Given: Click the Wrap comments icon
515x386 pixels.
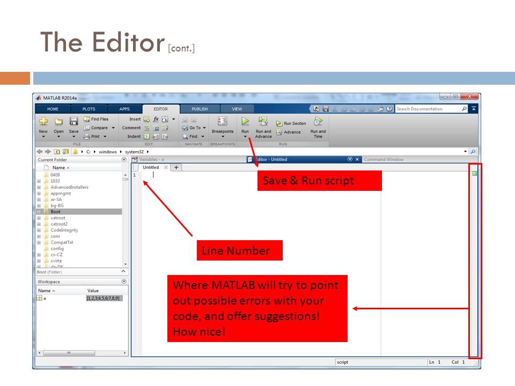Looking at the screenshot, I should point(165,128).
